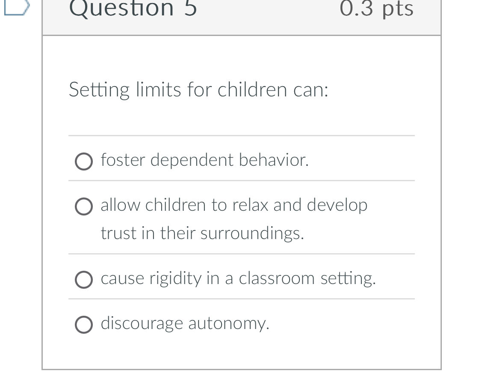Click the question prompt 'Setting limits for children can:'

pyautogui.click(x=199, y=90)
